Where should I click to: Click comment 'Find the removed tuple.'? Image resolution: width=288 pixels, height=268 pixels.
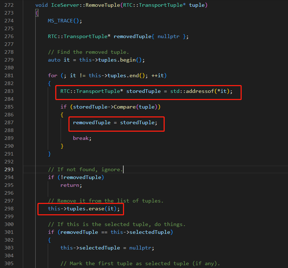[x=88, y=52]
